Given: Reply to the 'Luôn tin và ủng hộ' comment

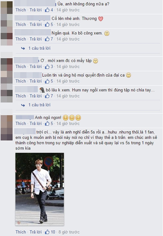Looking at the screenshot, I should pyautogui.click(x=36, y=81).
